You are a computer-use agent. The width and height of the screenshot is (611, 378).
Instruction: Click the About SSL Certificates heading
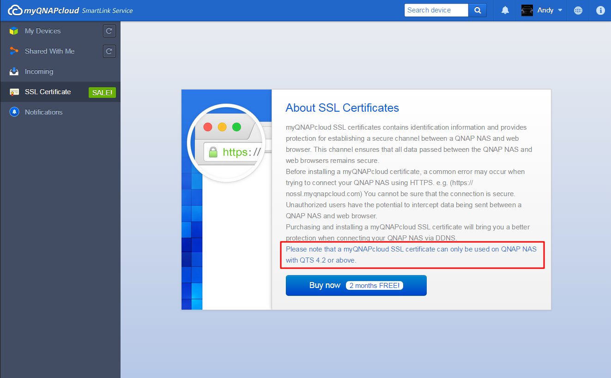pos(342,108)
